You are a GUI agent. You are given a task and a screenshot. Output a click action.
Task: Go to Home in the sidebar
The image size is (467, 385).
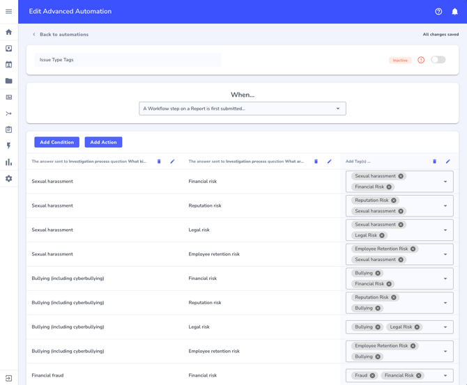8,32
